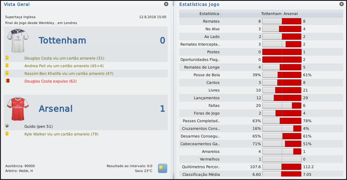Screen dimensions: 347x180
Task: Click the Faltas statistic bar
Action: pyautogui.click(x=282, y=106)
